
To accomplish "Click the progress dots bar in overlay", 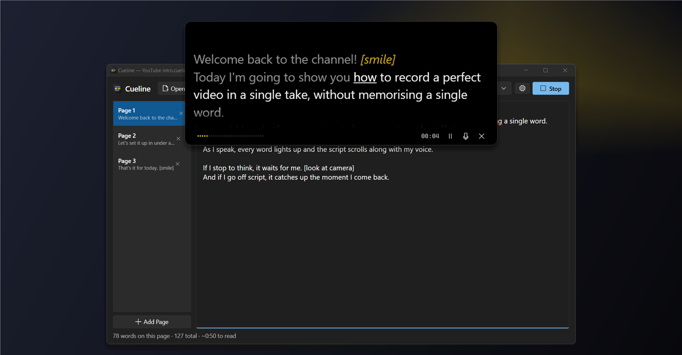I will 231,136.
